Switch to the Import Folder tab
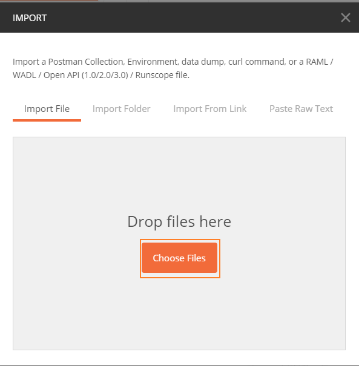 click(x=121, y=109)
